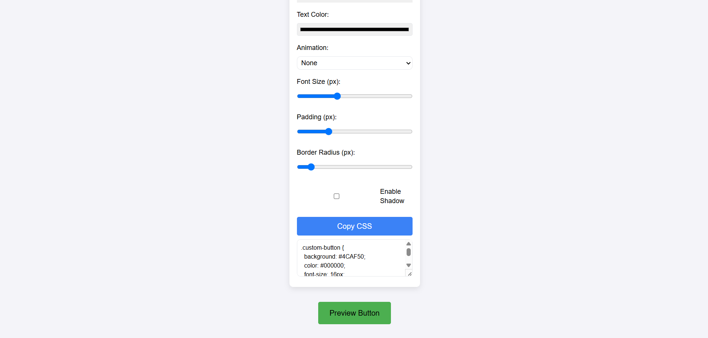Screen dimensions: 708x338
Task: Click the Font Size (px) label
Action: (x=319, y=82)
